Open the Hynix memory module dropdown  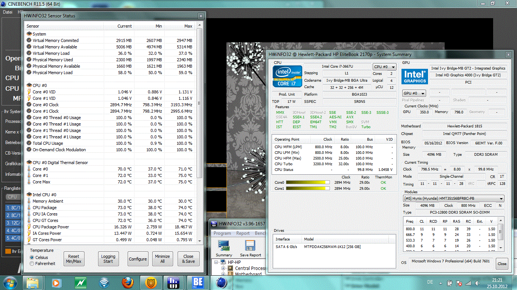click(x=453, y=199)
